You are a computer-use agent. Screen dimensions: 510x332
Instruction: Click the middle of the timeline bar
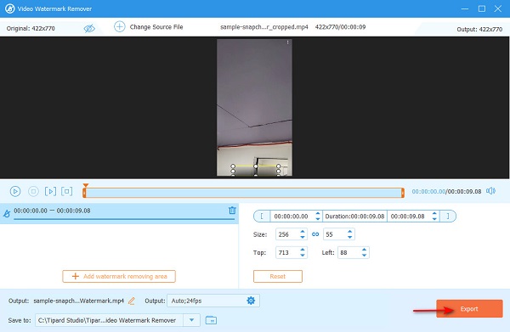pos(243,193)
